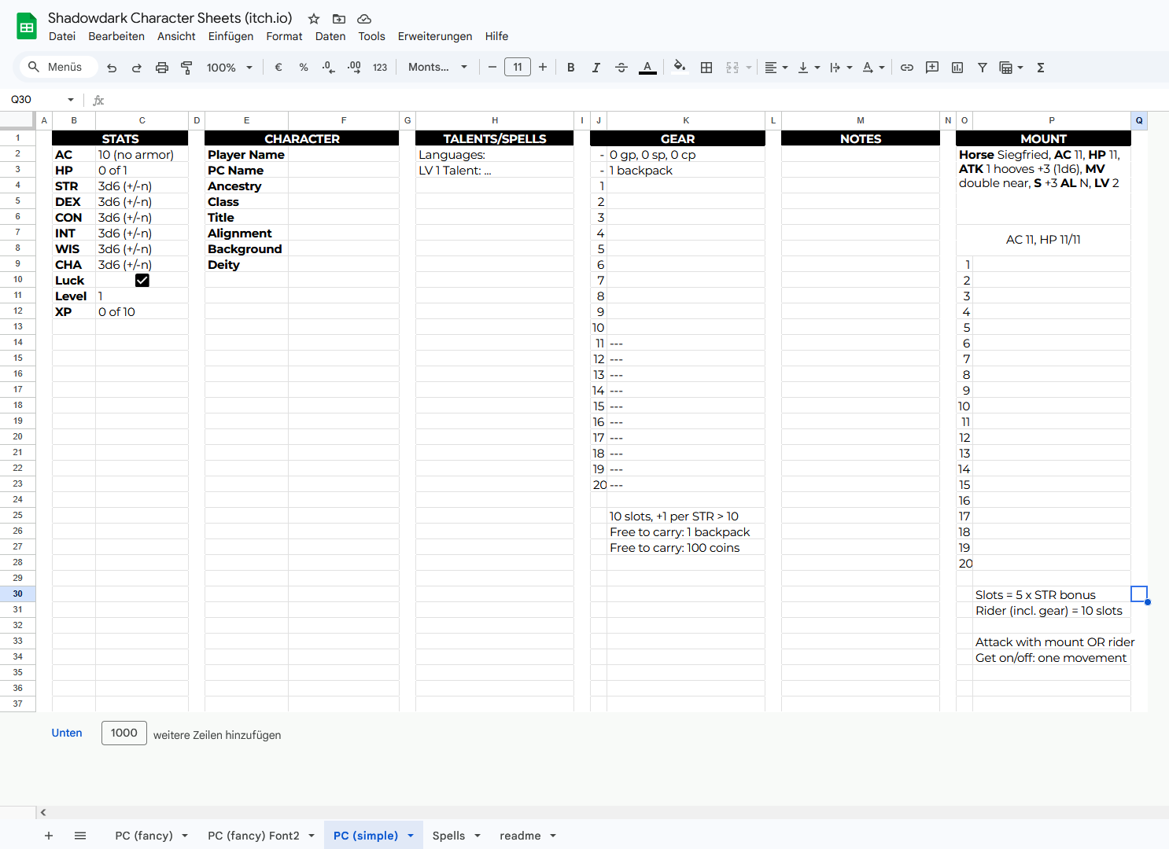Open the Einfügen menu
1169x849 pixels.
pyautogui.click(x=230, y=36)
